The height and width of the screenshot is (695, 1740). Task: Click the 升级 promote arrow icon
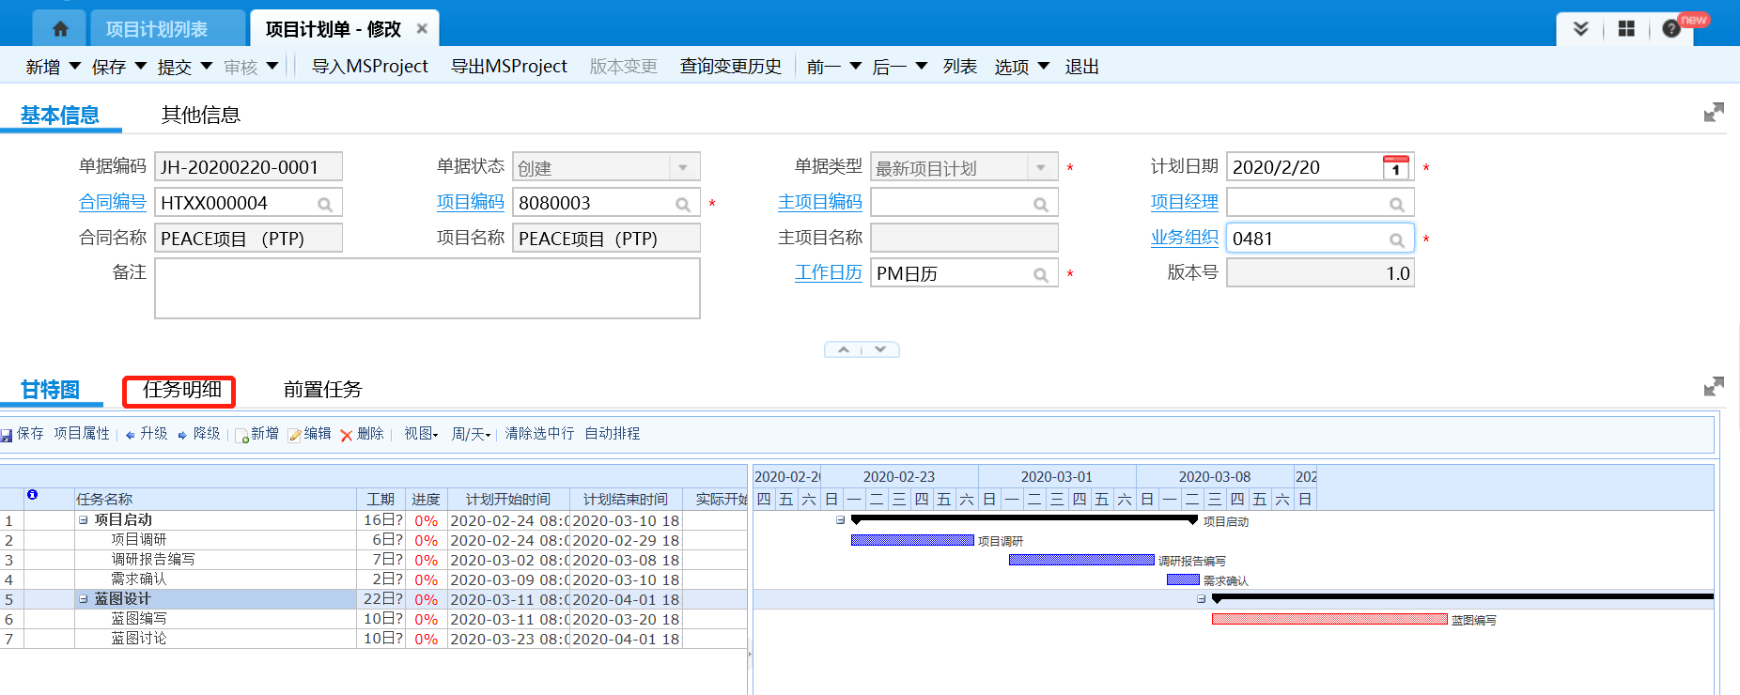(130, 435)
